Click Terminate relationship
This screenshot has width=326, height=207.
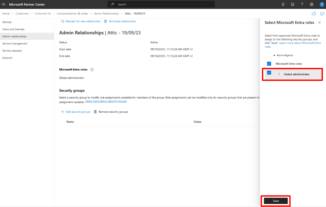click(x=122, y=21)
